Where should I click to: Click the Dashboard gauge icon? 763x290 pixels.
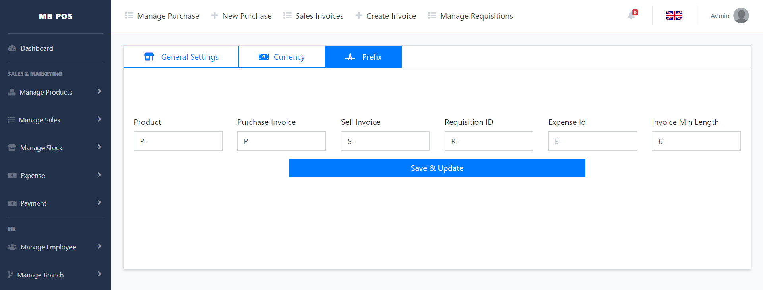[x=12, y=48]
